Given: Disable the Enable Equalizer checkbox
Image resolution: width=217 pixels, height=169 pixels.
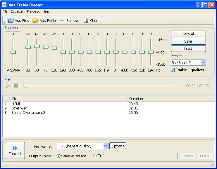Looking at the screenshot, I should pyautogui.click(x=173, y=70).
